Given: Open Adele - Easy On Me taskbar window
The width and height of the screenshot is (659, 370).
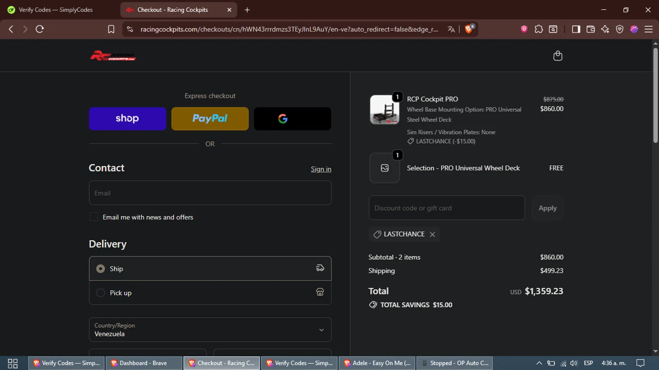Looking at the screenshot, I should point(377,363).
